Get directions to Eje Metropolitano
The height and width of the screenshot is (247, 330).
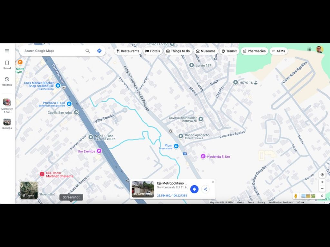click(x=194, y=189)
